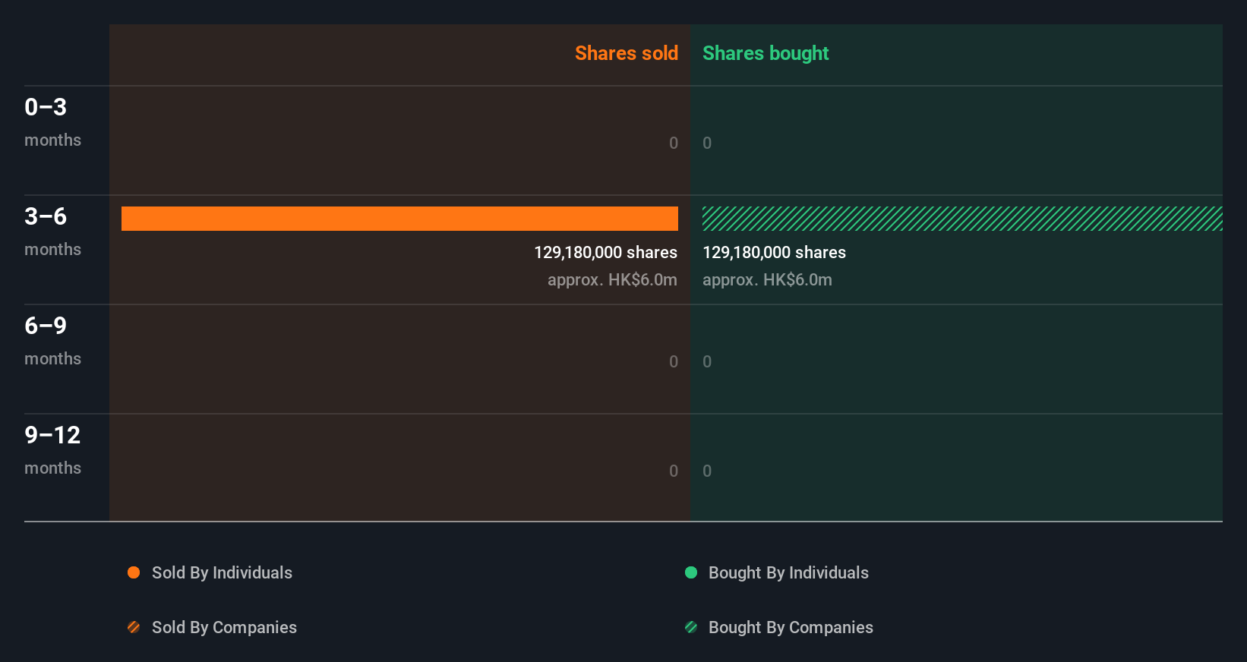Click the 0–3 months row label
Viewport: 1247px width, 662px height.
(52, 121)
